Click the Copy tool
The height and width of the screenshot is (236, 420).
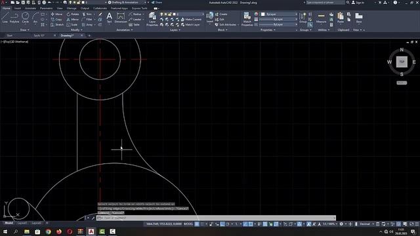56,19
